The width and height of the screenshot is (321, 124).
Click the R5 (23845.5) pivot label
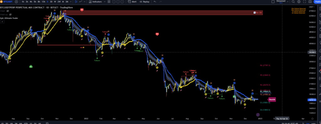pos(265,75)
